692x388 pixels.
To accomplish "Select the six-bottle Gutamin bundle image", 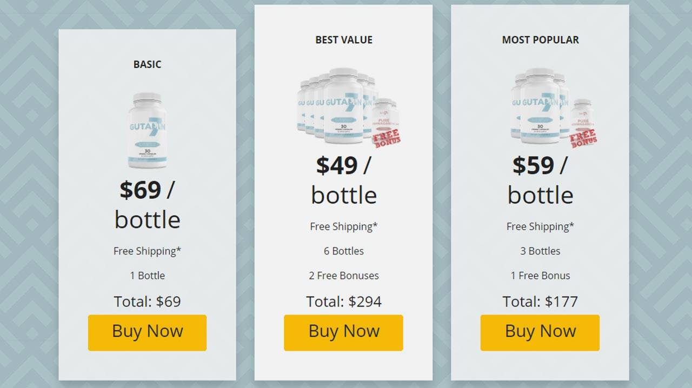I will point(349,107).
